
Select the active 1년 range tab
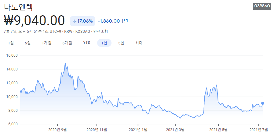104,43
